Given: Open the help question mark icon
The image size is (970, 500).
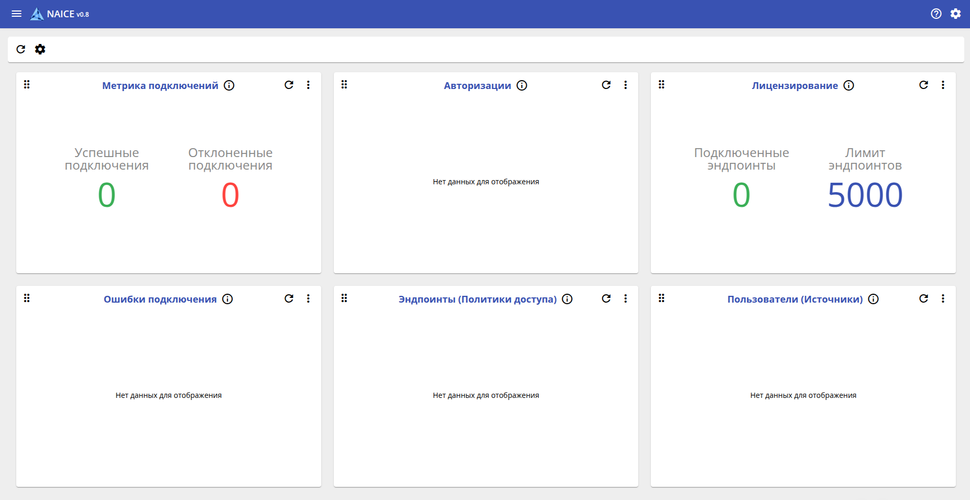Looking at the screenshot, I should pos(936,14).
